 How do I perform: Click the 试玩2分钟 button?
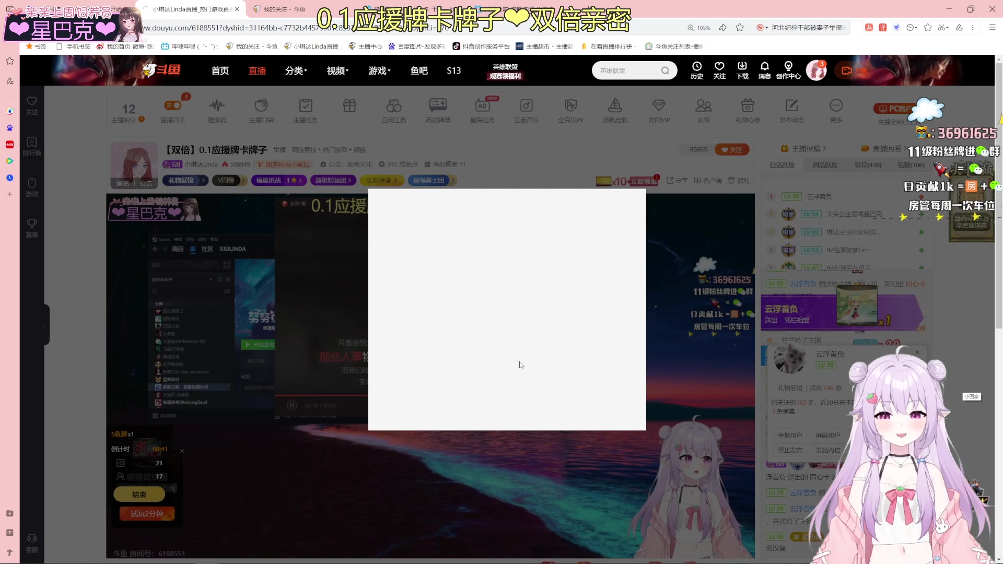click(x=147, y=514)
